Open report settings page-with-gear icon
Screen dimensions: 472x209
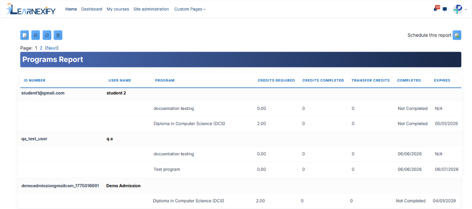pos(24,35)
